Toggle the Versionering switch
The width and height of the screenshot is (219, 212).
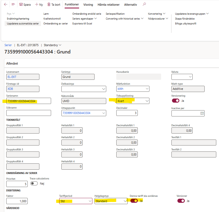[176, 101]
